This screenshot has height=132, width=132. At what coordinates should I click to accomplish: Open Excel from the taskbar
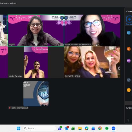73,129
